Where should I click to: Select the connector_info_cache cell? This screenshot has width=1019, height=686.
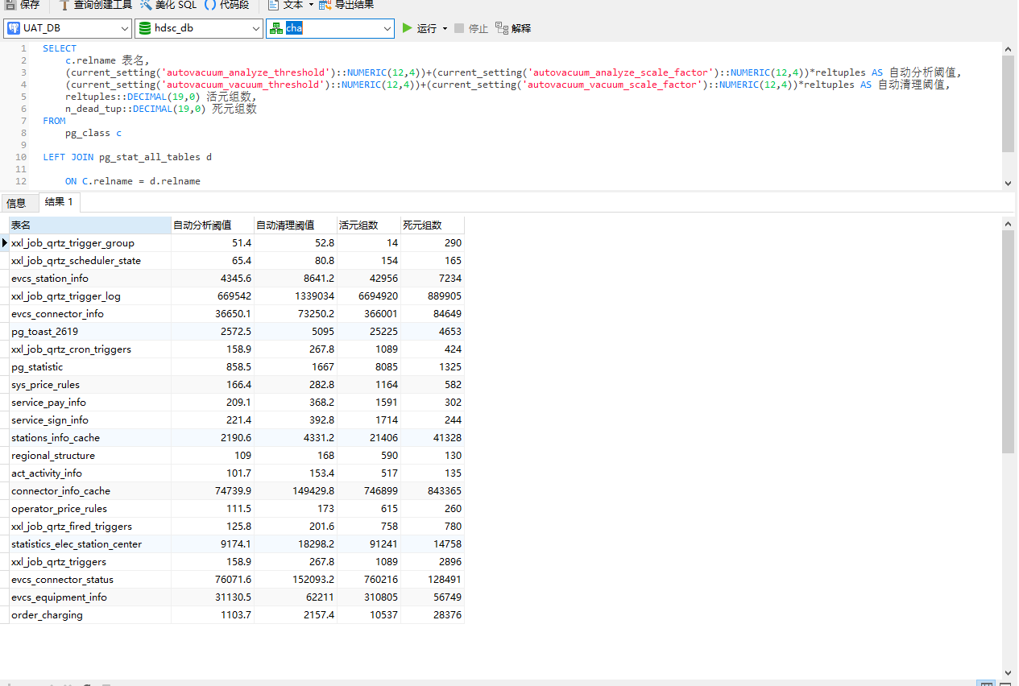click(x=90, y=491)
